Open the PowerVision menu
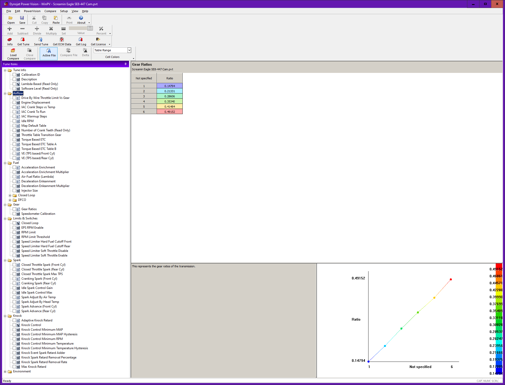 pyautogui.click(x=32, y=11)
